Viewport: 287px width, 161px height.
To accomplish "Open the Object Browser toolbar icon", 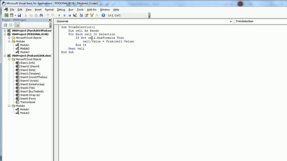I will click(91, 15).
